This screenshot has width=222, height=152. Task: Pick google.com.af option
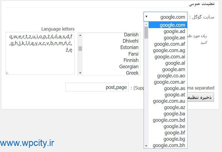(168, 44)
